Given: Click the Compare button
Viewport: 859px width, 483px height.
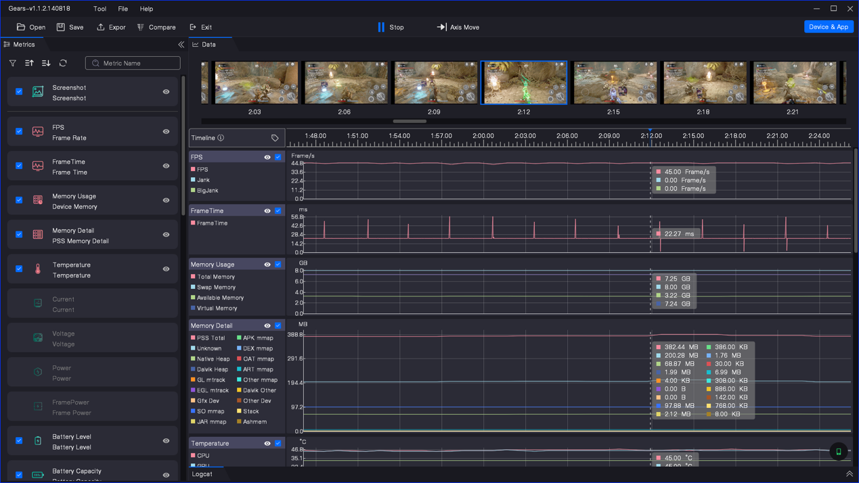Looking at the screenshot, I should pos(156,27).
